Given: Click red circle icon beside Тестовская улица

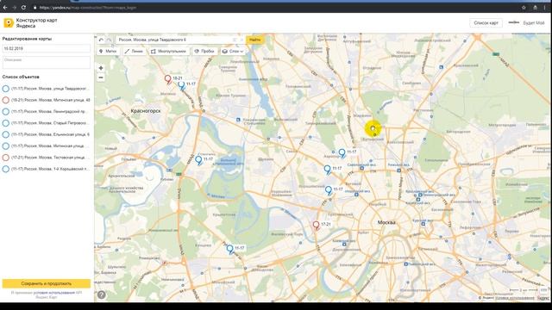Looking at the screenshot, I should click(6, 158).
